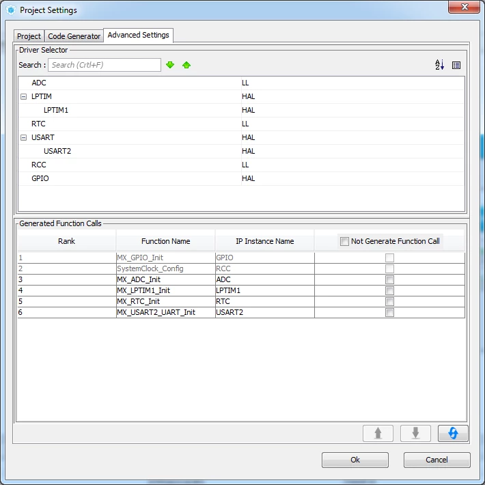Screen dimensions: 485x485
Task: Collapse the LPTIM tree node
Action: coord(23,97)
